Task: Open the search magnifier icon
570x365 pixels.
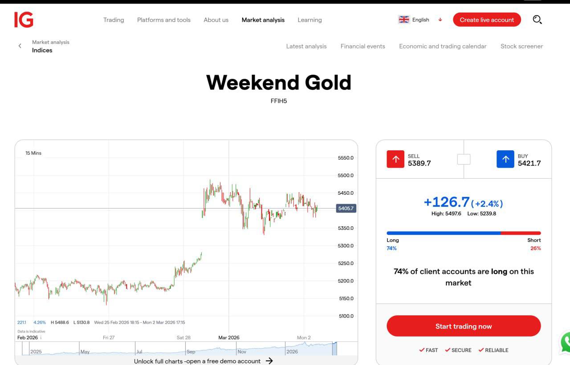Action: (537, 20)
